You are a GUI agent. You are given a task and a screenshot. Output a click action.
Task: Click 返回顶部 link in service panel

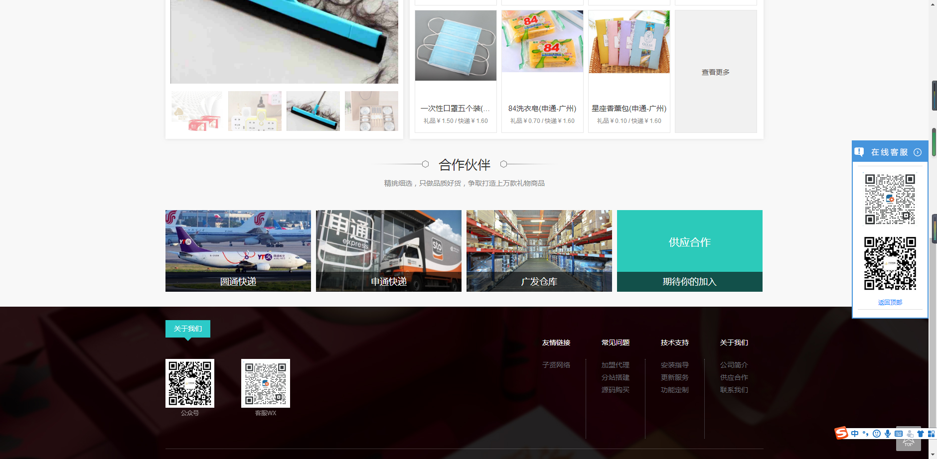tap(890, 302)
